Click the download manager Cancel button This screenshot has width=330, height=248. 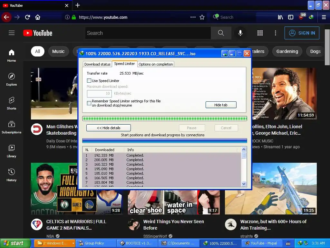tap(226, 128)
